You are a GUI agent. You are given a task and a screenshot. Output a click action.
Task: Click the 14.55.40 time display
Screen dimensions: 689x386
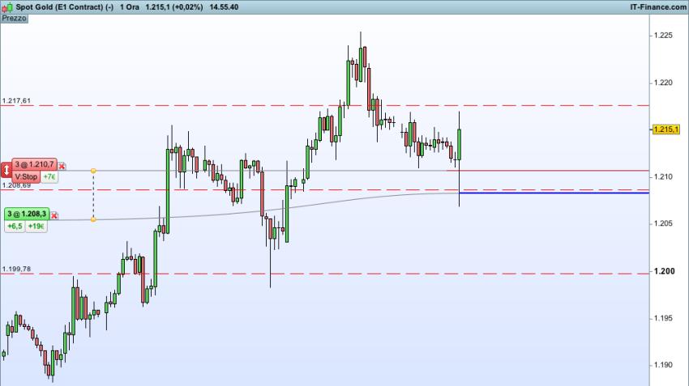tap(224, 7)
